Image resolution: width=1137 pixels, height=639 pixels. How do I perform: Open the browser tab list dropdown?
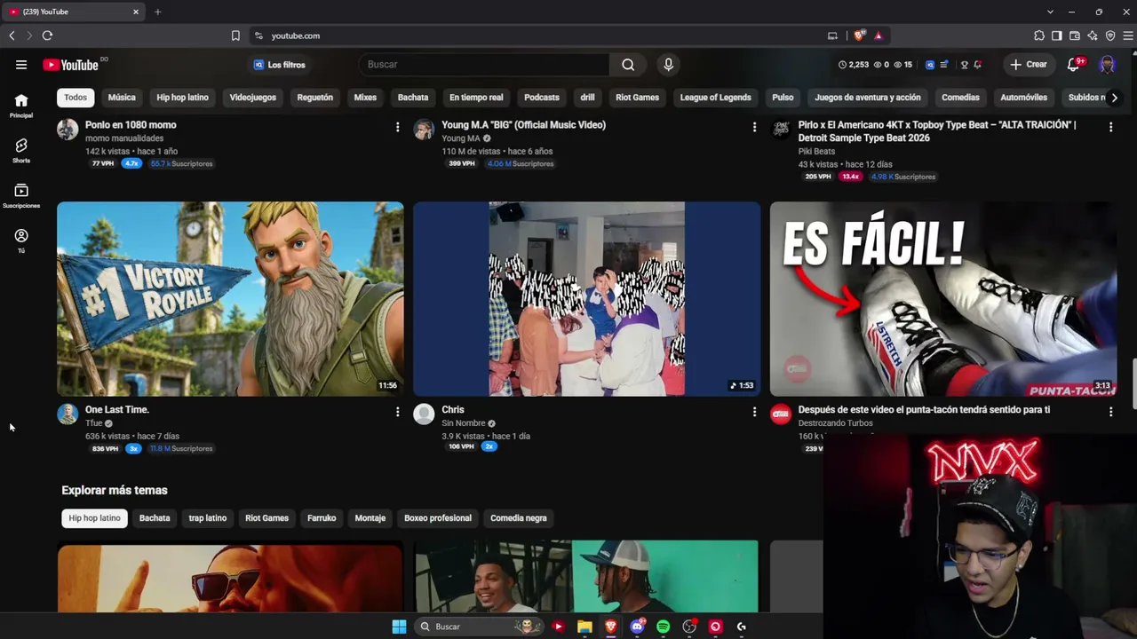[1050, 12]
